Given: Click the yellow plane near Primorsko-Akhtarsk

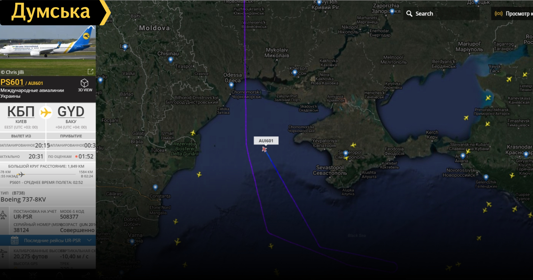Looking at the screenshot, I should (489, 97).
